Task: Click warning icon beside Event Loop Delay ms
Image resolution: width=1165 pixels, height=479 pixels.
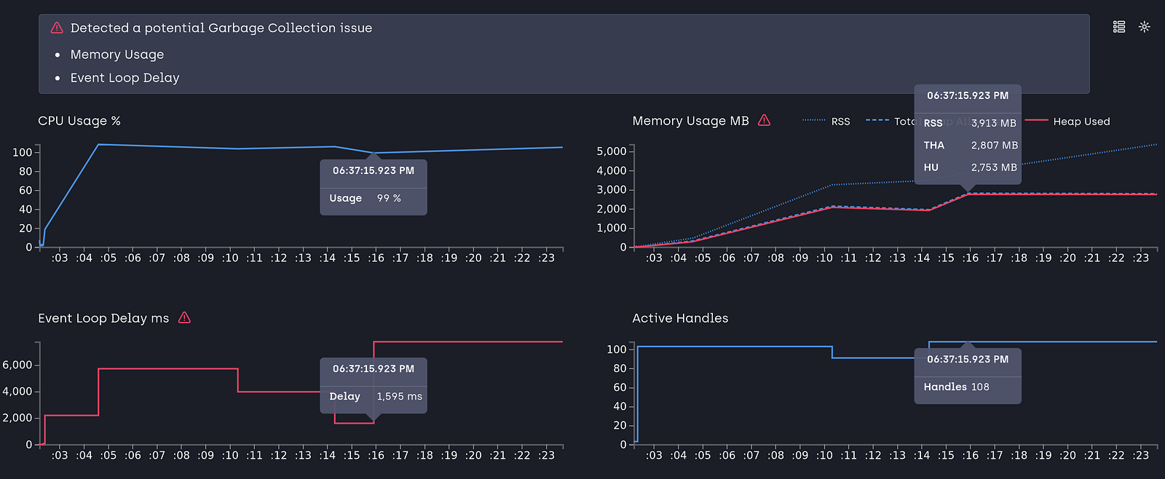Action: pos(184,317)
